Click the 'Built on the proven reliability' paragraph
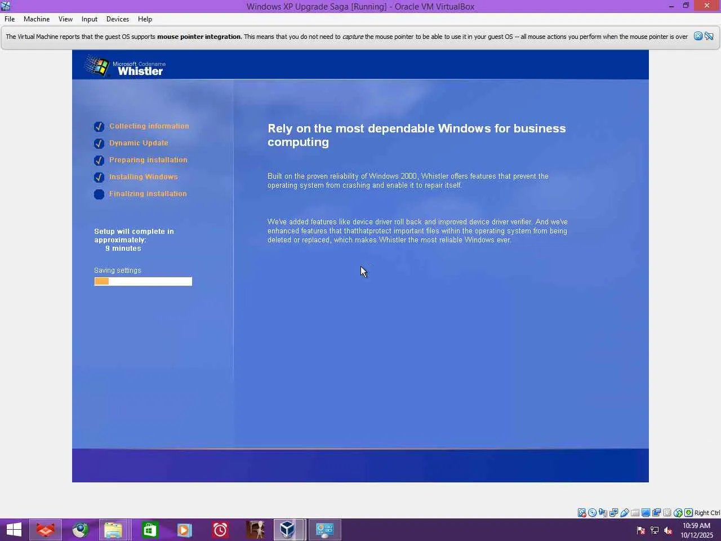The width and height of the screenshot is (721, 541). 408,181
